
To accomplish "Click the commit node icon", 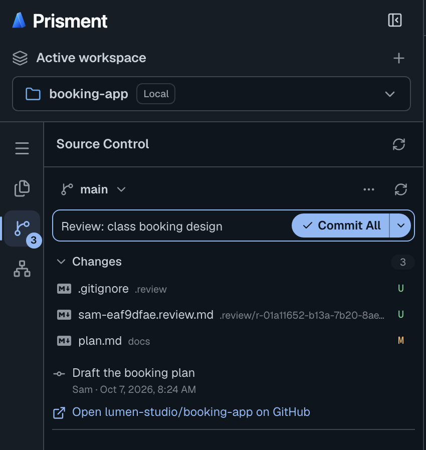I will pyautogui.click(x=59, y=374).
